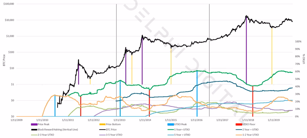Viewport: 307px width, 138px height.
Task: Click the 1/11/2009 x-axis date label
Action: pos(16,120)
